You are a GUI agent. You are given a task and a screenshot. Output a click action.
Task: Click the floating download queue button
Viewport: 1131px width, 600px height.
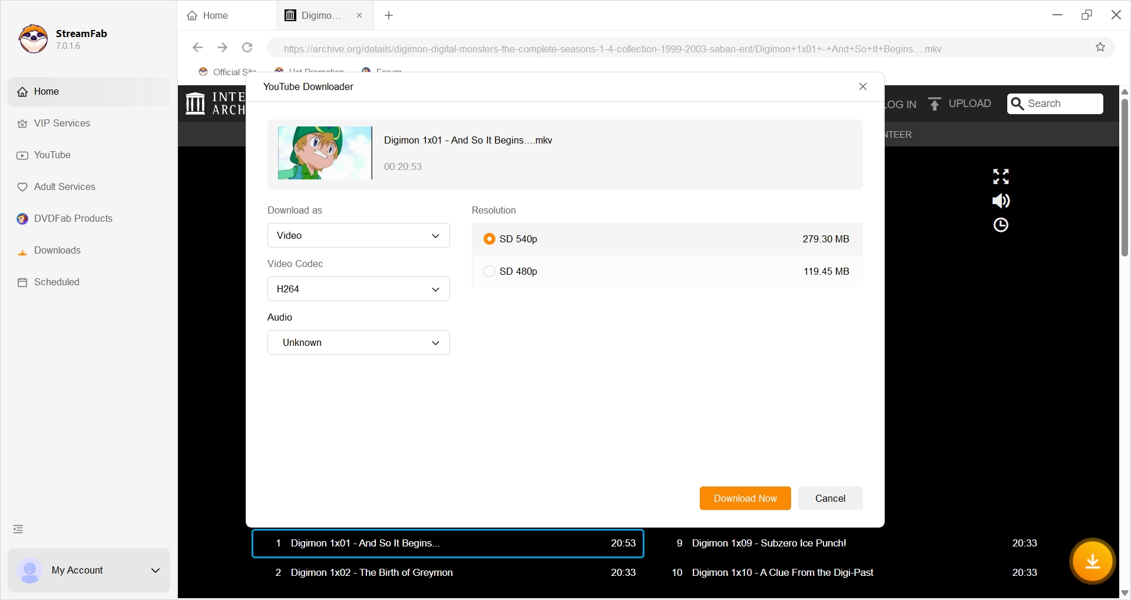coord(1093,561)
